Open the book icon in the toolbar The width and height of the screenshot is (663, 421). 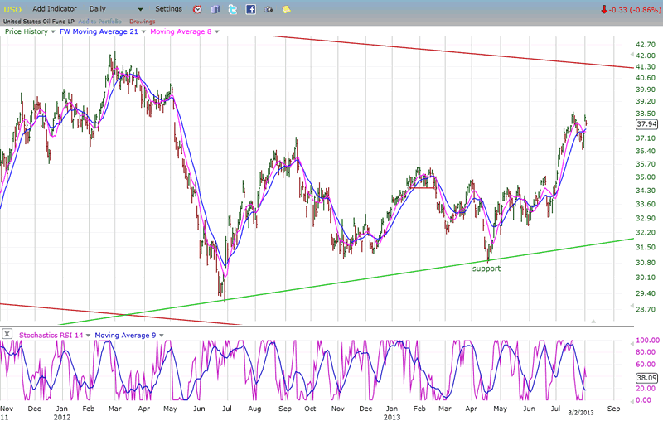(x=215, y=9)
